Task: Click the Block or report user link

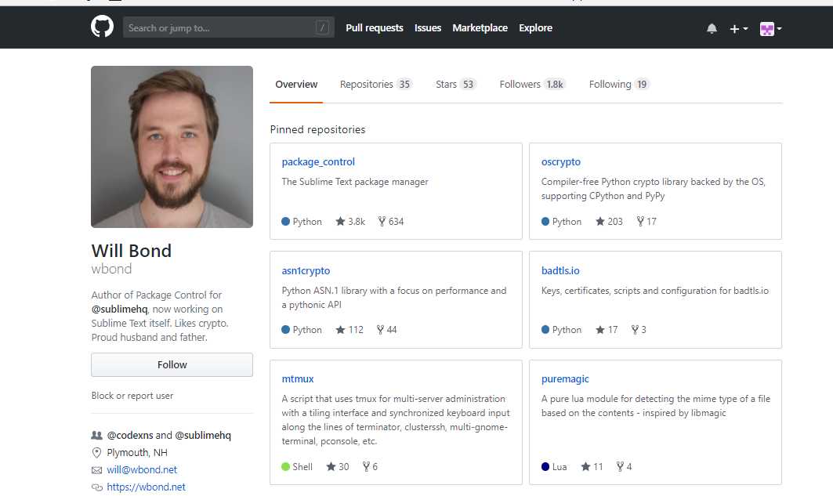Action: (x=132, y=396)
